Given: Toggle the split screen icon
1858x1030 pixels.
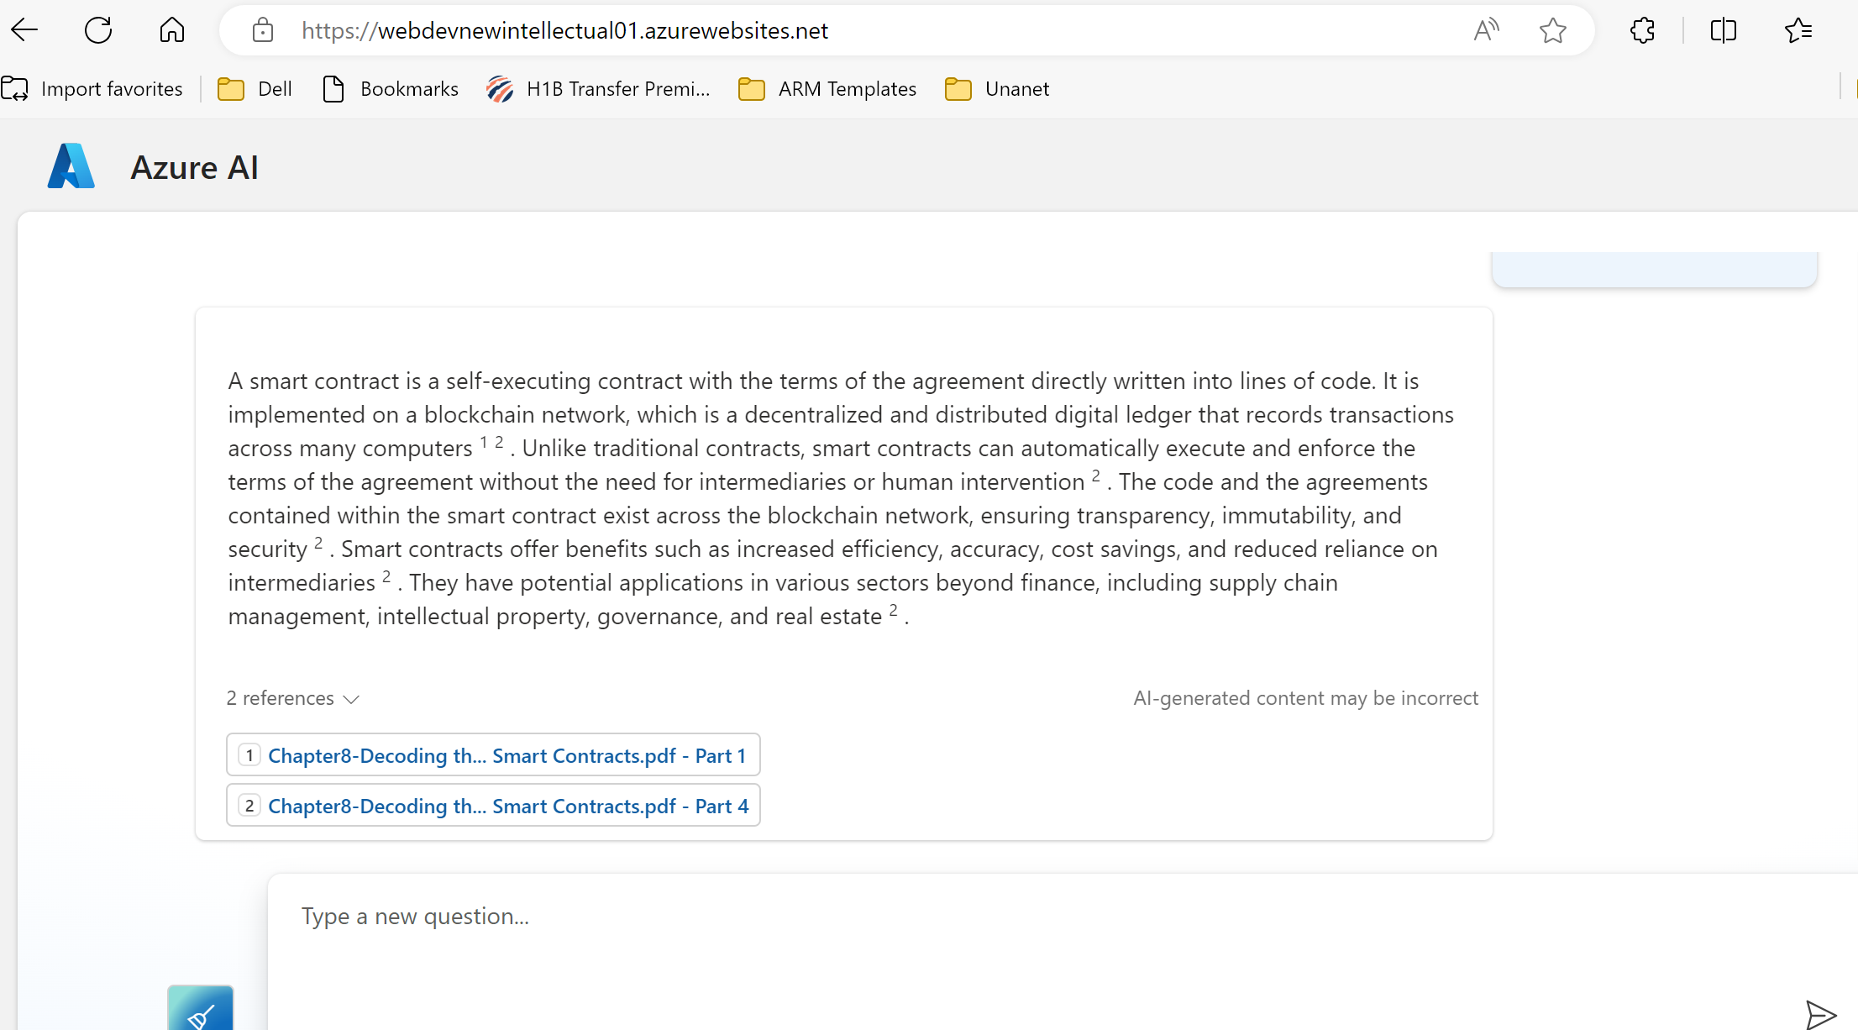Looking at the screenshot, I should point(1723,31).
